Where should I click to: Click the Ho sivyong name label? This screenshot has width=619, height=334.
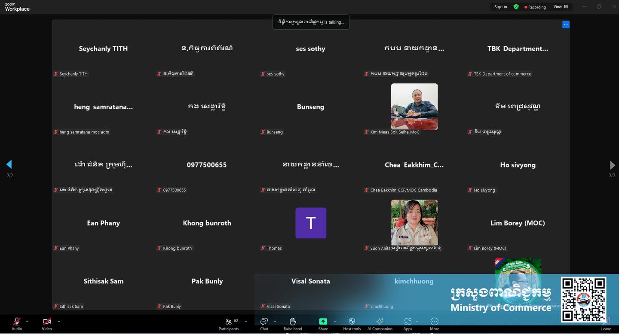pos(484,190)
